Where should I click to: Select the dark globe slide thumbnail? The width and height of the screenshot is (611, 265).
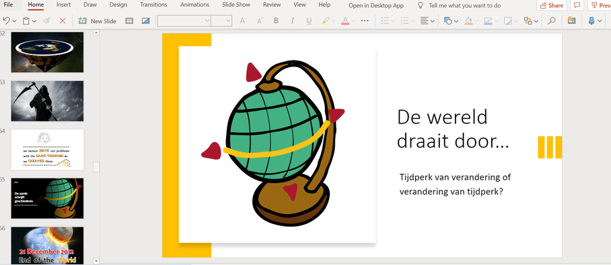click(47, 198)
